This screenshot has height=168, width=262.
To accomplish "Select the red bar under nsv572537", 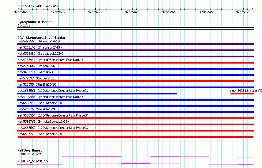I will [135, 81].
